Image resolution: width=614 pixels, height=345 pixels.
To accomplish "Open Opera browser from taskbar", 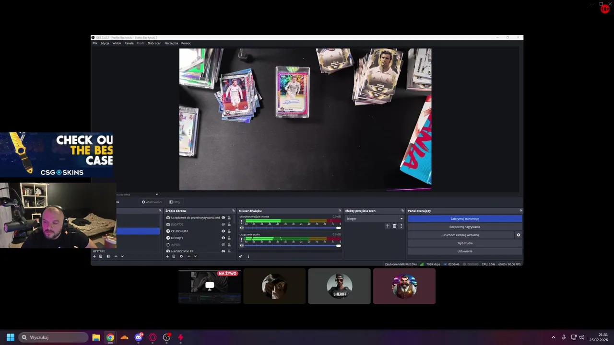I will pyautogui.click(x=153, y=337).
